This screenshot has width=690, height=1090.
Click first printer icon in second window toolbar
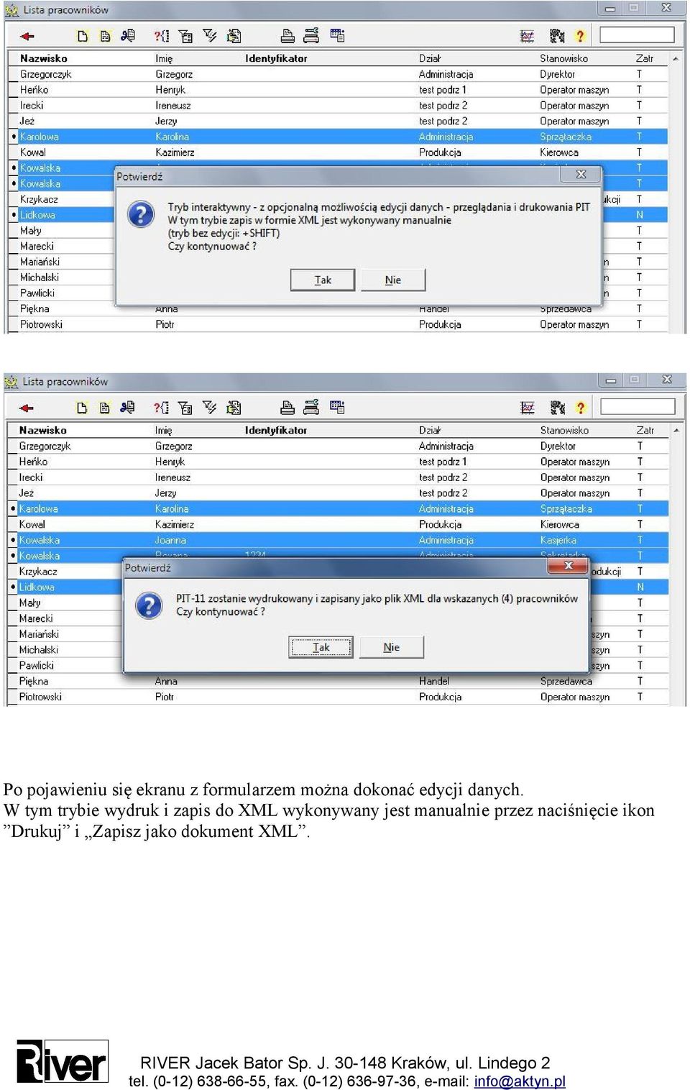287,407
